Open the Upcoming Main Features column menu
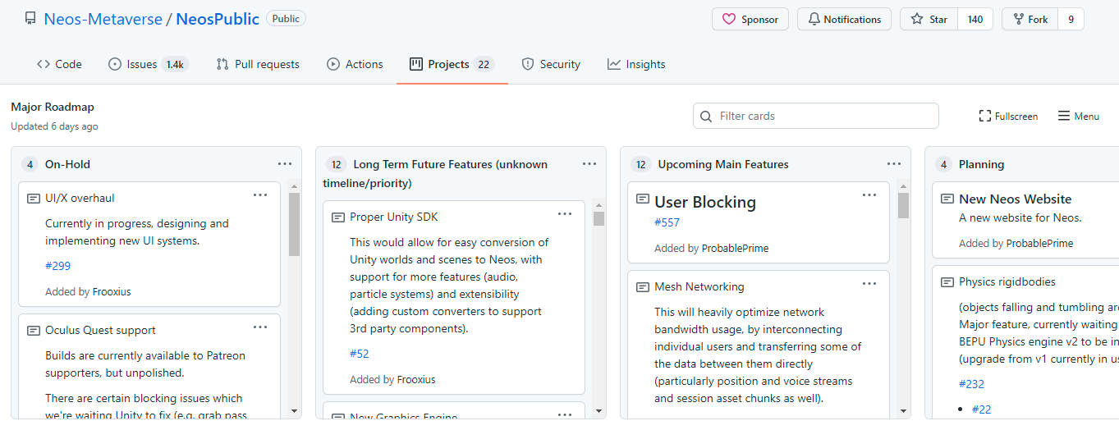The width and height of the screenshot is (1119, 430). [894, 164]
